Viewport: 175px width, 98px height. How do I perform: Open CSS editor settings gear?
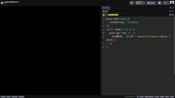pos(170,11)
